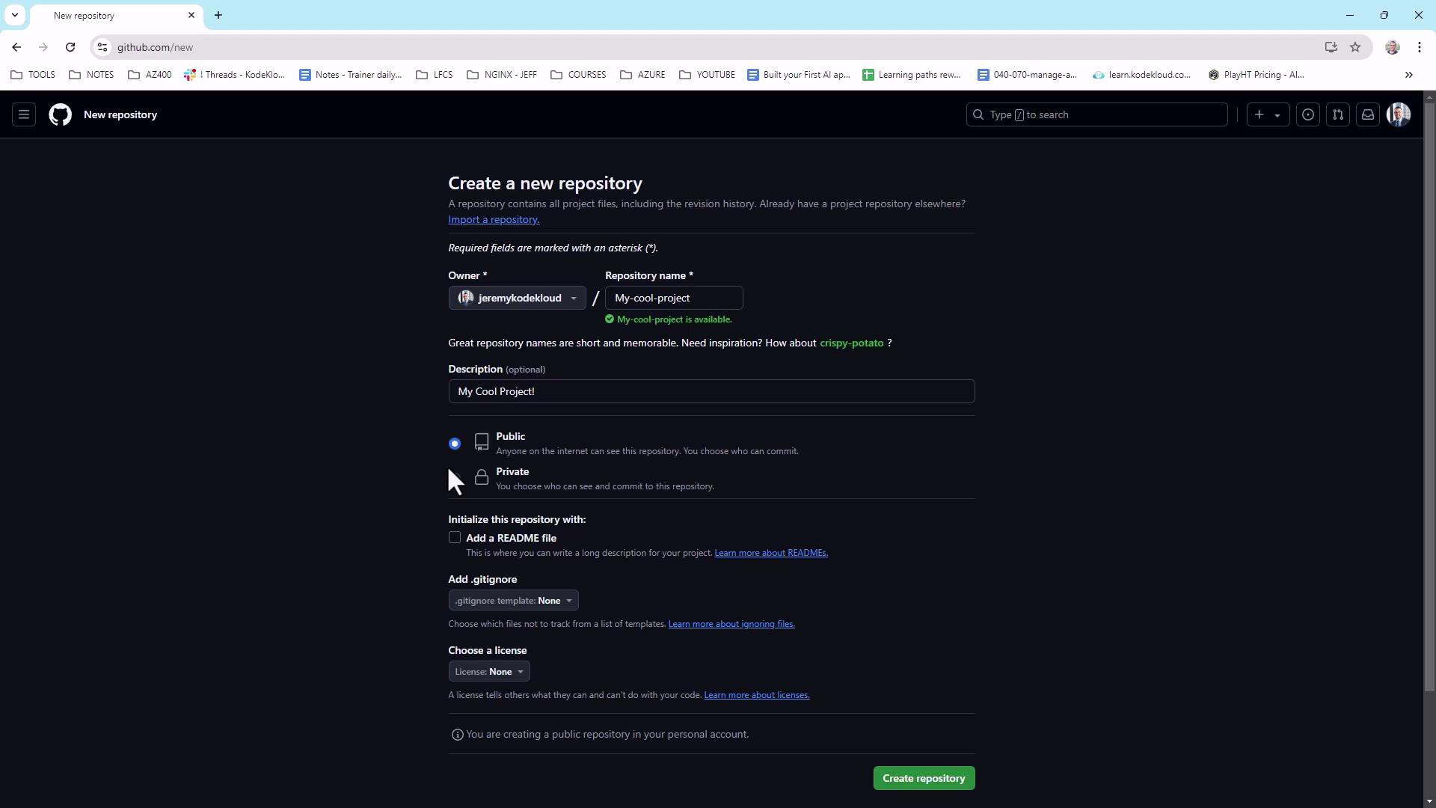Screen dimensions: 1436x808
Task: Bookmark this page with star icon
Action: (x=1355, y=47)
